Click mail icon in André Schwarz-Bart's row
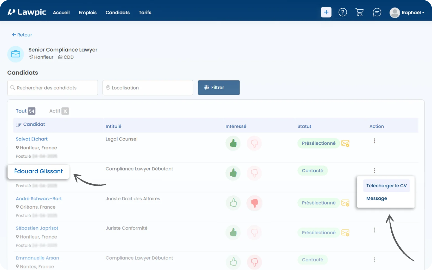Image resolution: width=432 pixels, height=270 pixels. [x=345, y=203]
